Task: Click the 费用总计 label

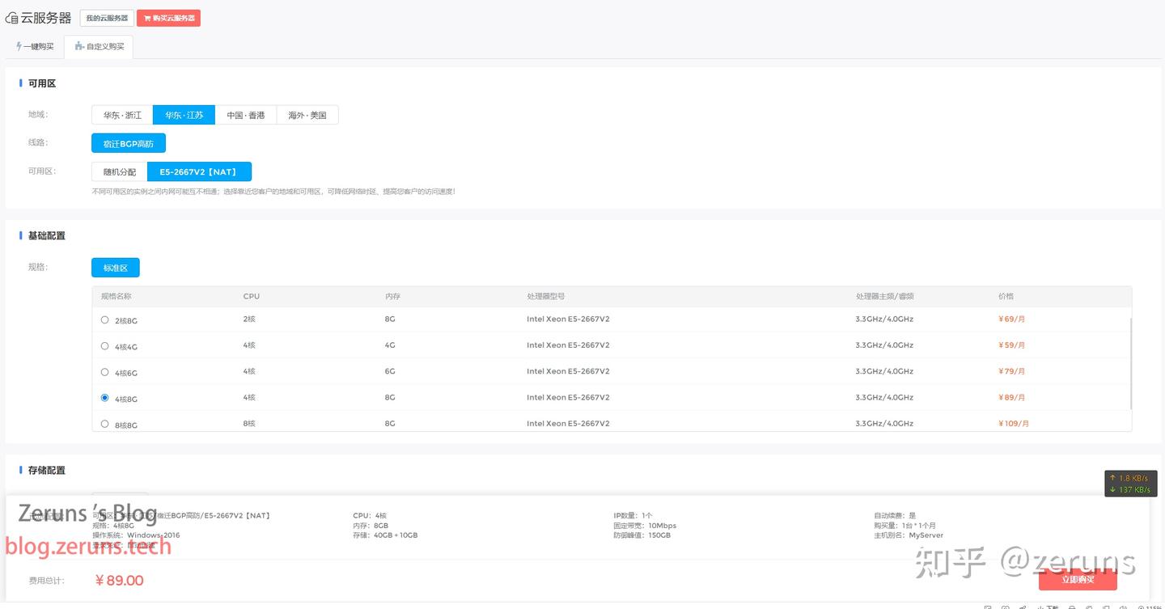Action: [46, 581]
